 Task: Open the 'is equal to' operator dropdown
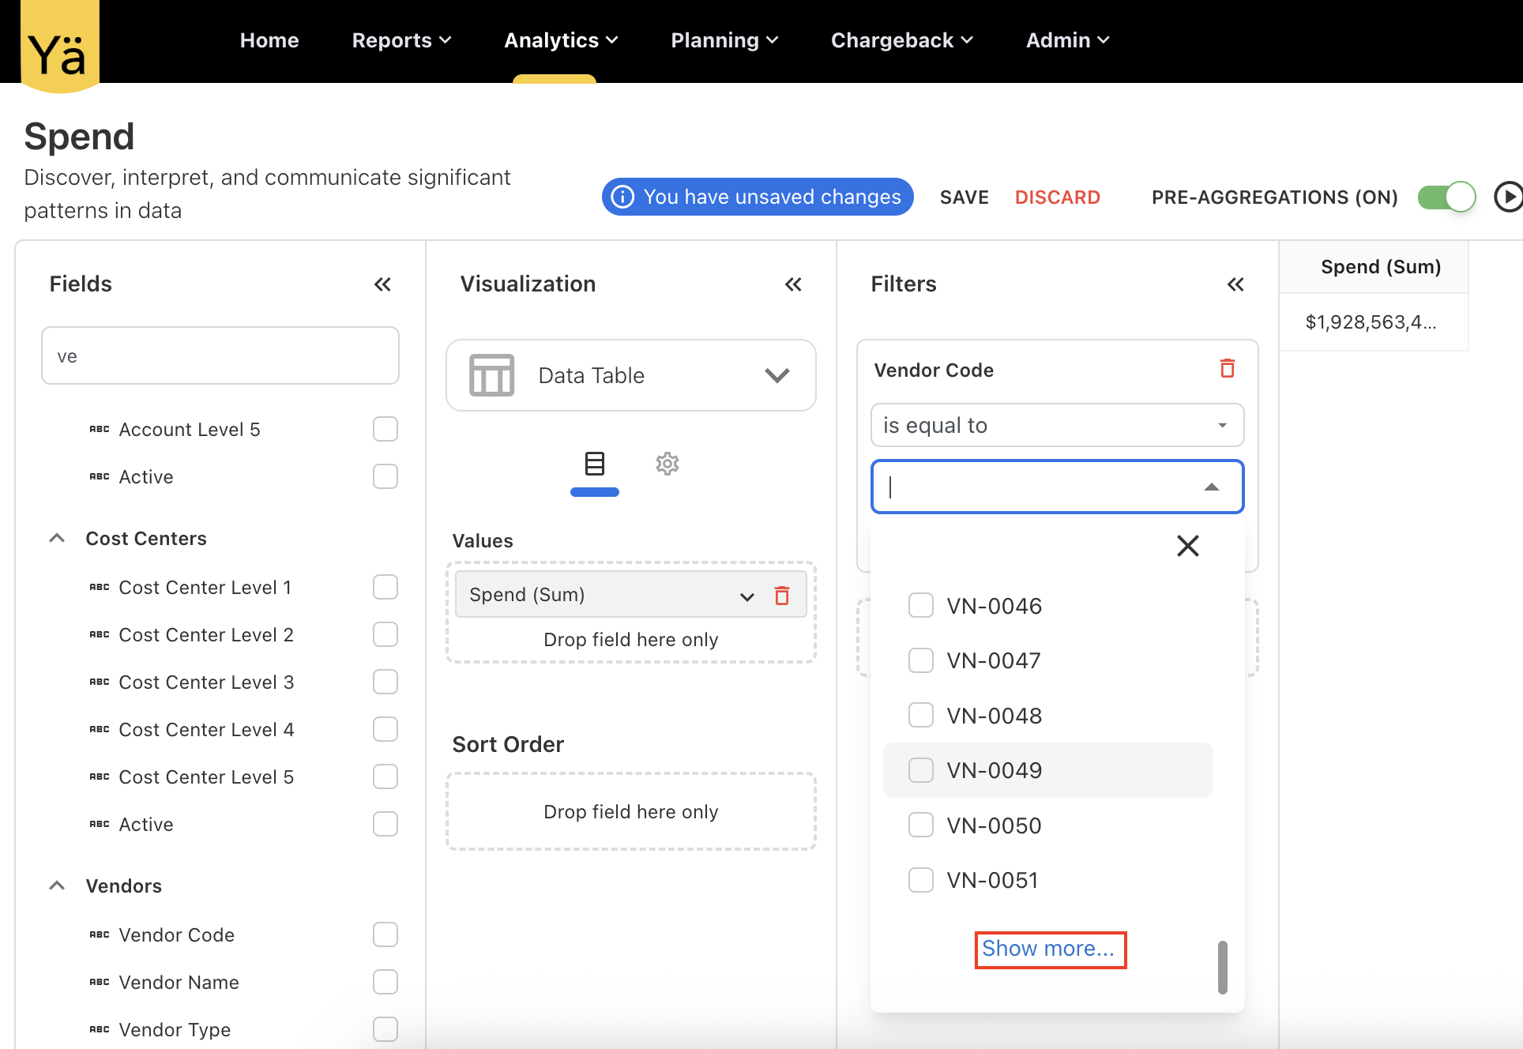point(1057,426)
